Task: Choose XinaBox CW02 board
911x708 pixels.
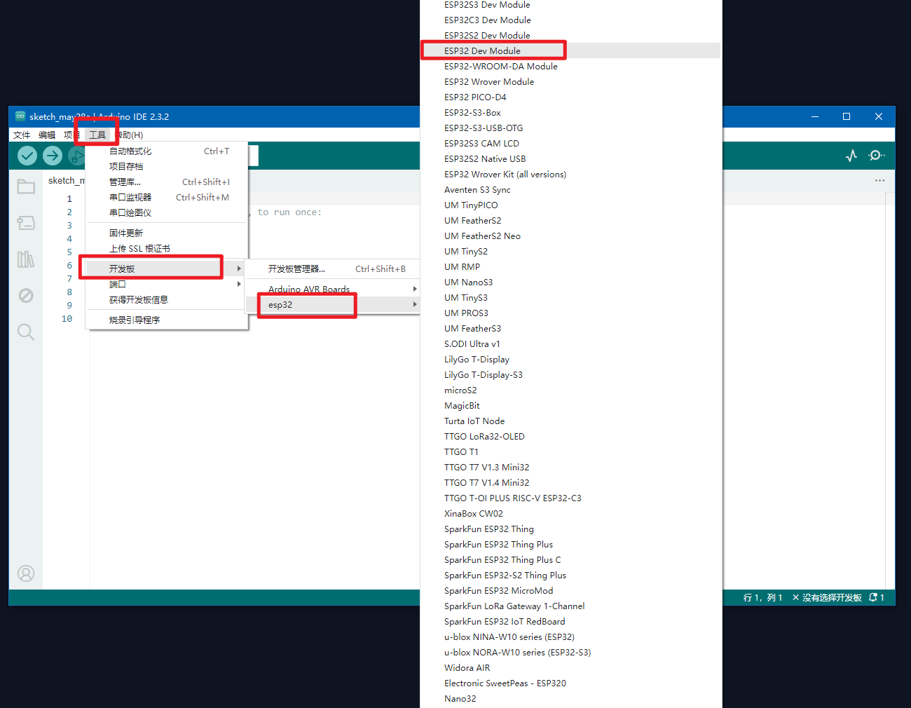Action: point(570,513)
